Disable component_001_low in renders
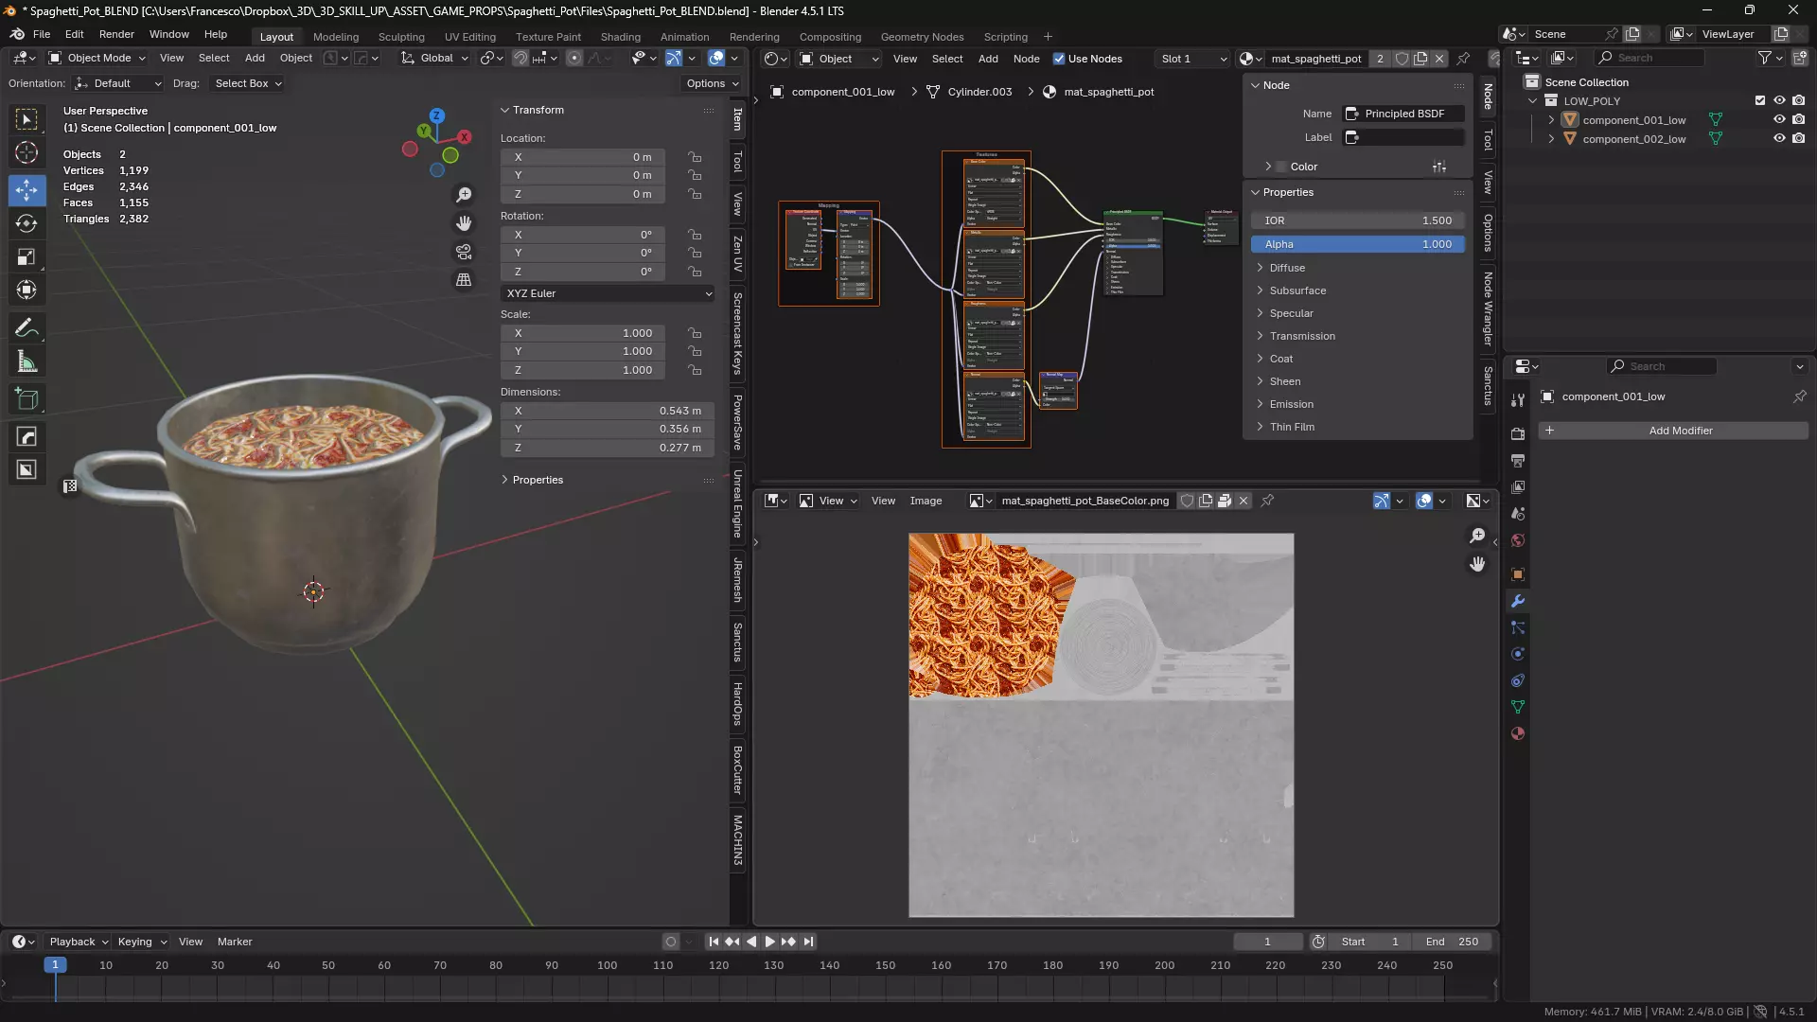1817x1022 pixels. point(1798,119)
